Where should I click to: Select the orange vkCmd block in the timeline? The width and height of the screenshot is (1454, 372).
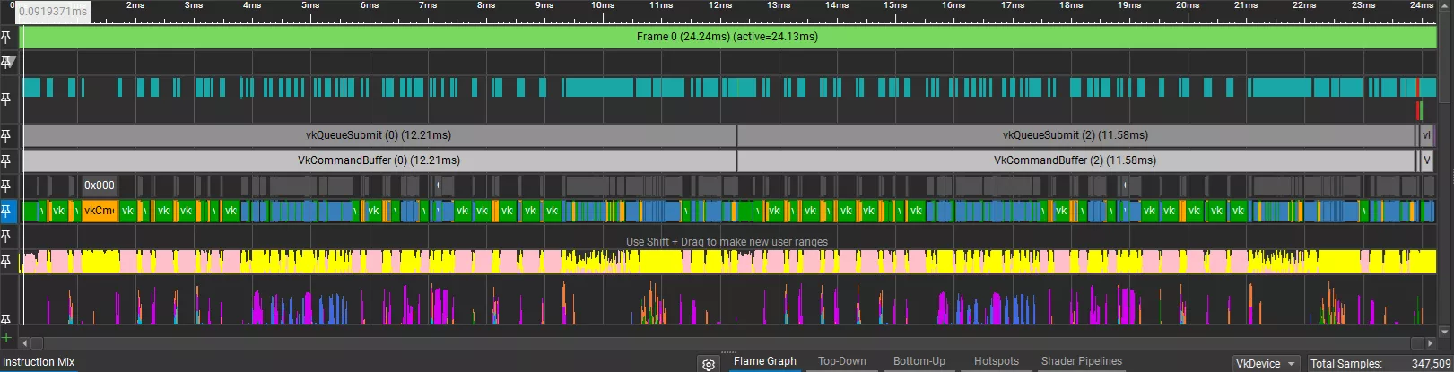coord(99,212)
